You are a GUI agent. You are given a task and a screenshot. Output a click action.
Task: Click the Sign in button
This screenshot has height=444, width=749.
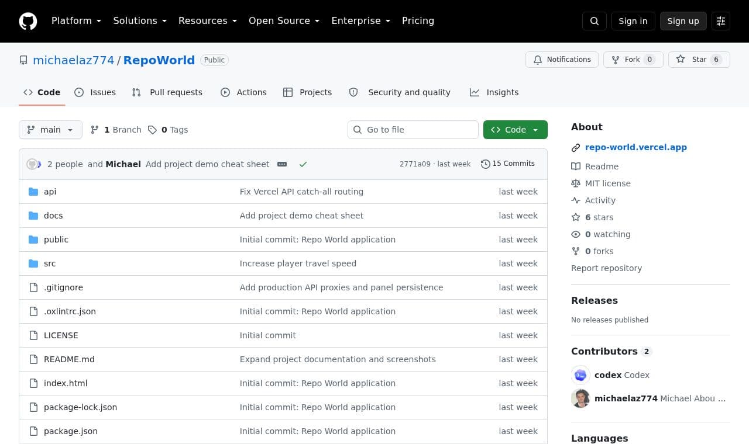pyautogui.click(x=633, y=21)
